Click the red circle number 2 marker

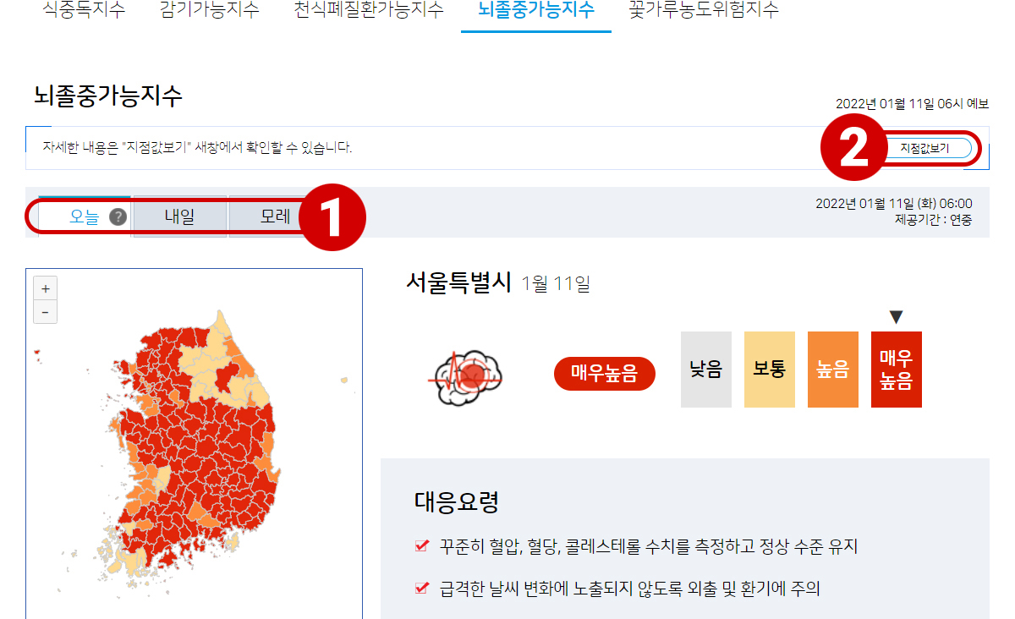853,148
